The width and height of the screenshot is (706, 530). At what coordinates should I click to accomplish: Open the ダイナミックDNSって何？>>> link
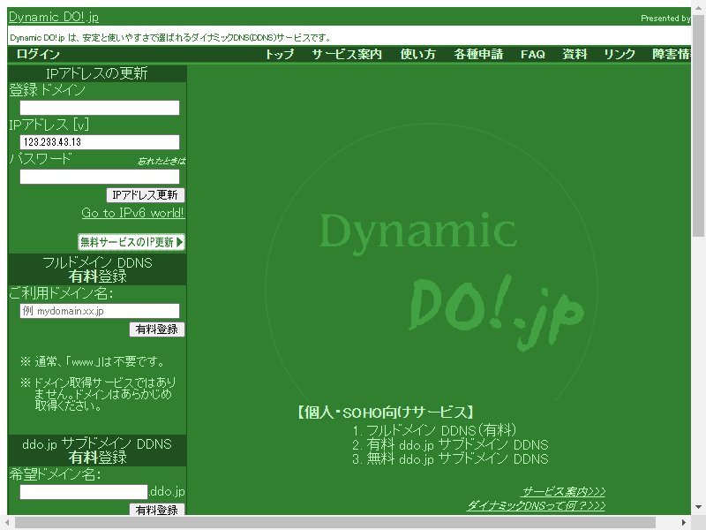click(x=536, y=505)
